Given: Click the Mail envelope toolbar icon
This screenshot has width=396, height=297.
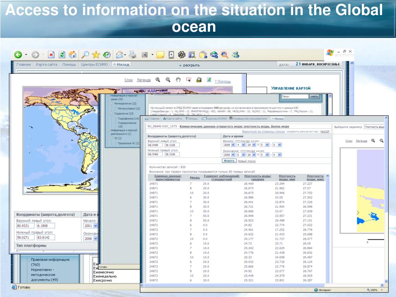Looking at the screenshot, I should coord(119,55).
